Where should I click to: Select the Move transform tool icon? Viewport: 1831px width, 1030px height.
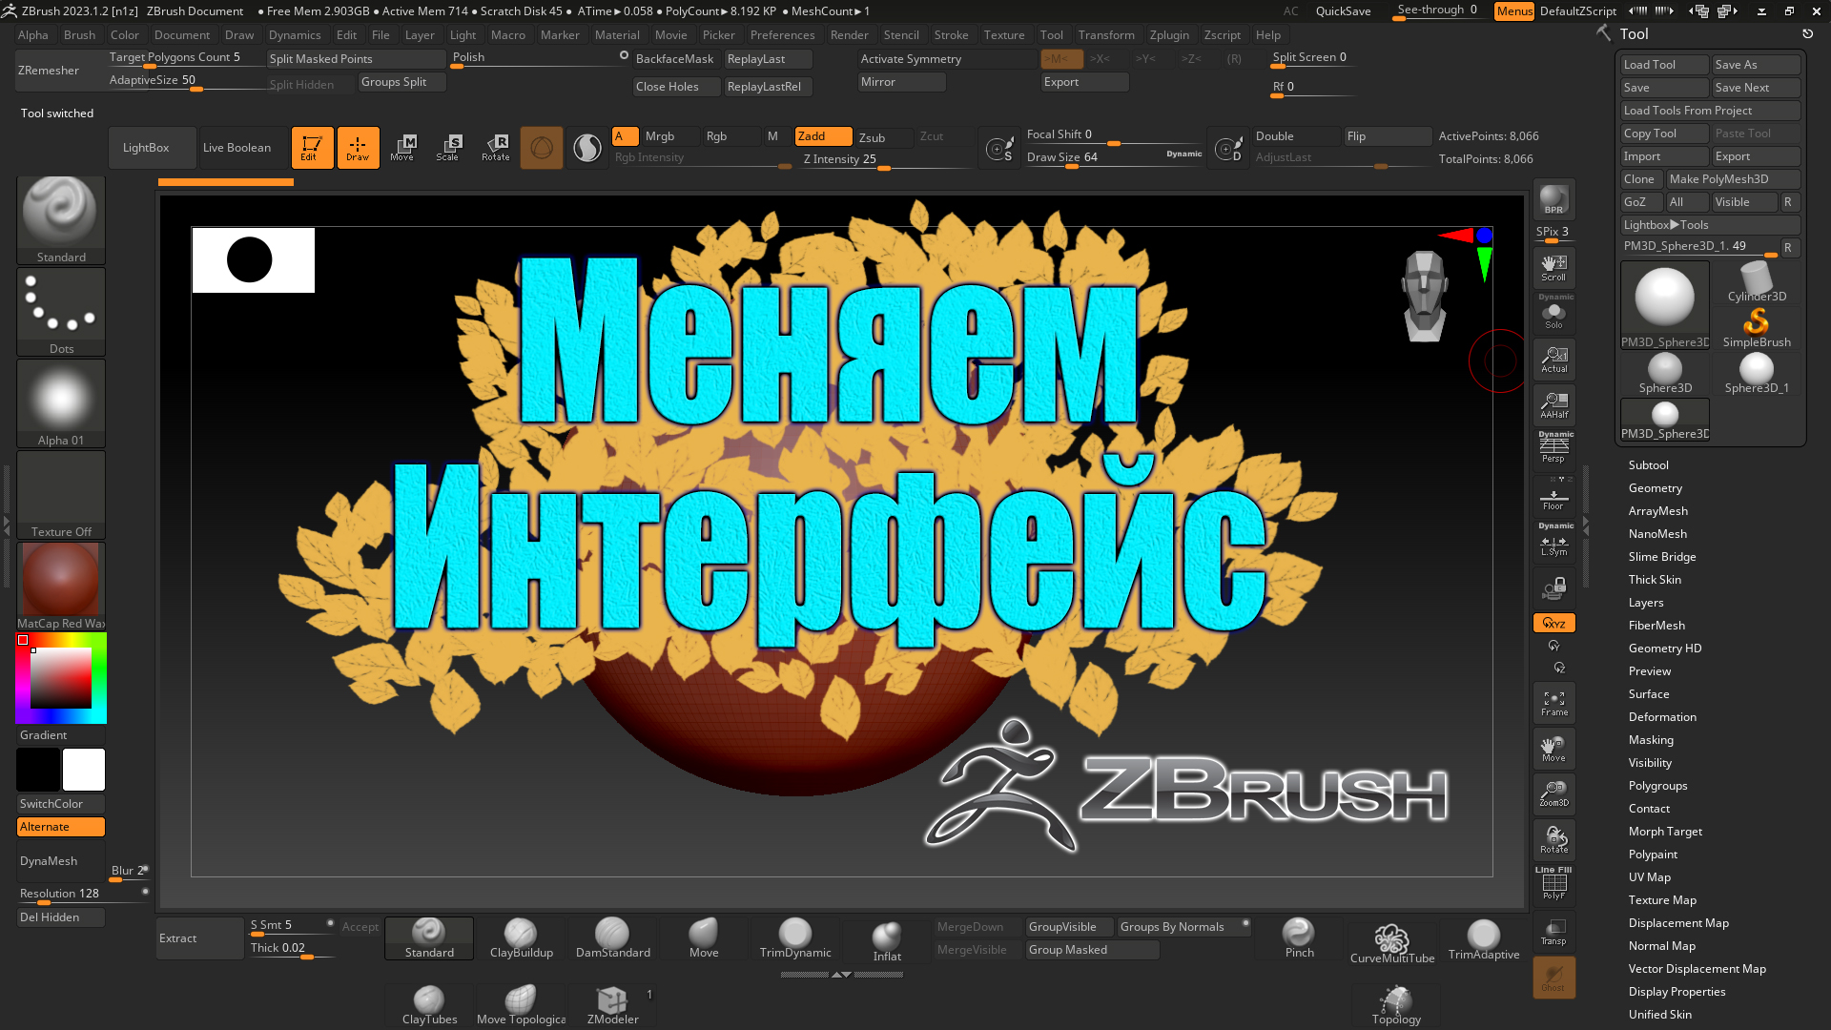pos(402,147)
